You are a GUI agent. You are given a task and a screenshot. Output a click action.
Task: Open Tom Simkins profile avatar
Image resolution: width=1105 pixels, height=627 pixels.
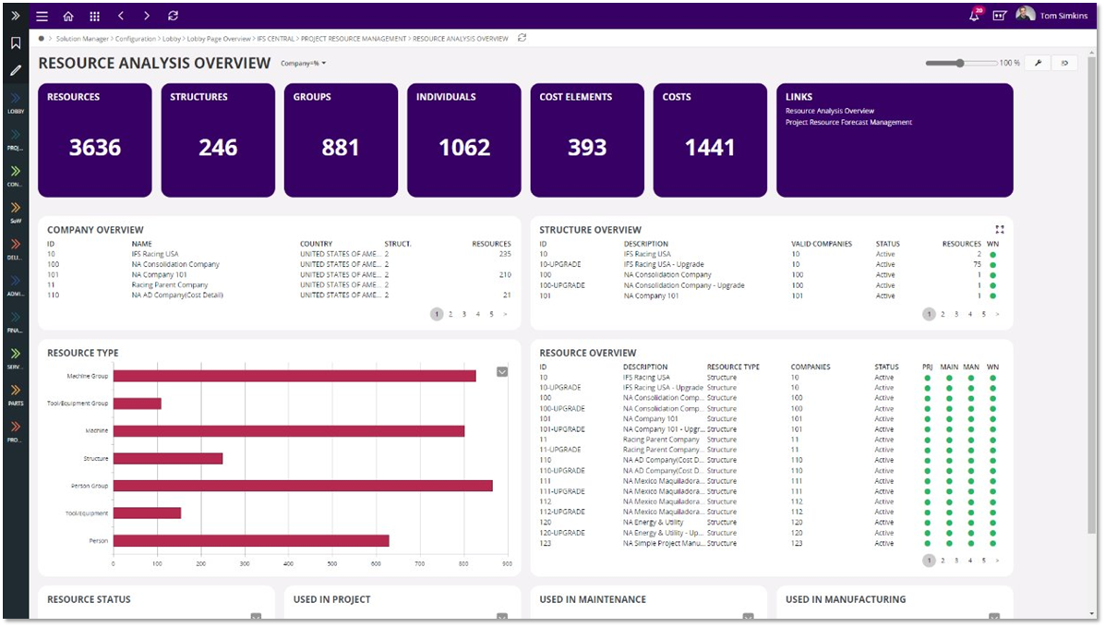(1025, 14)
